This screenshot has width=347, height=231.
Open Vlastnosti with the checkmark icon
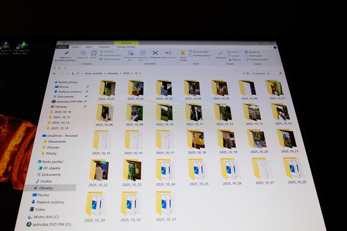pos(221,54)
